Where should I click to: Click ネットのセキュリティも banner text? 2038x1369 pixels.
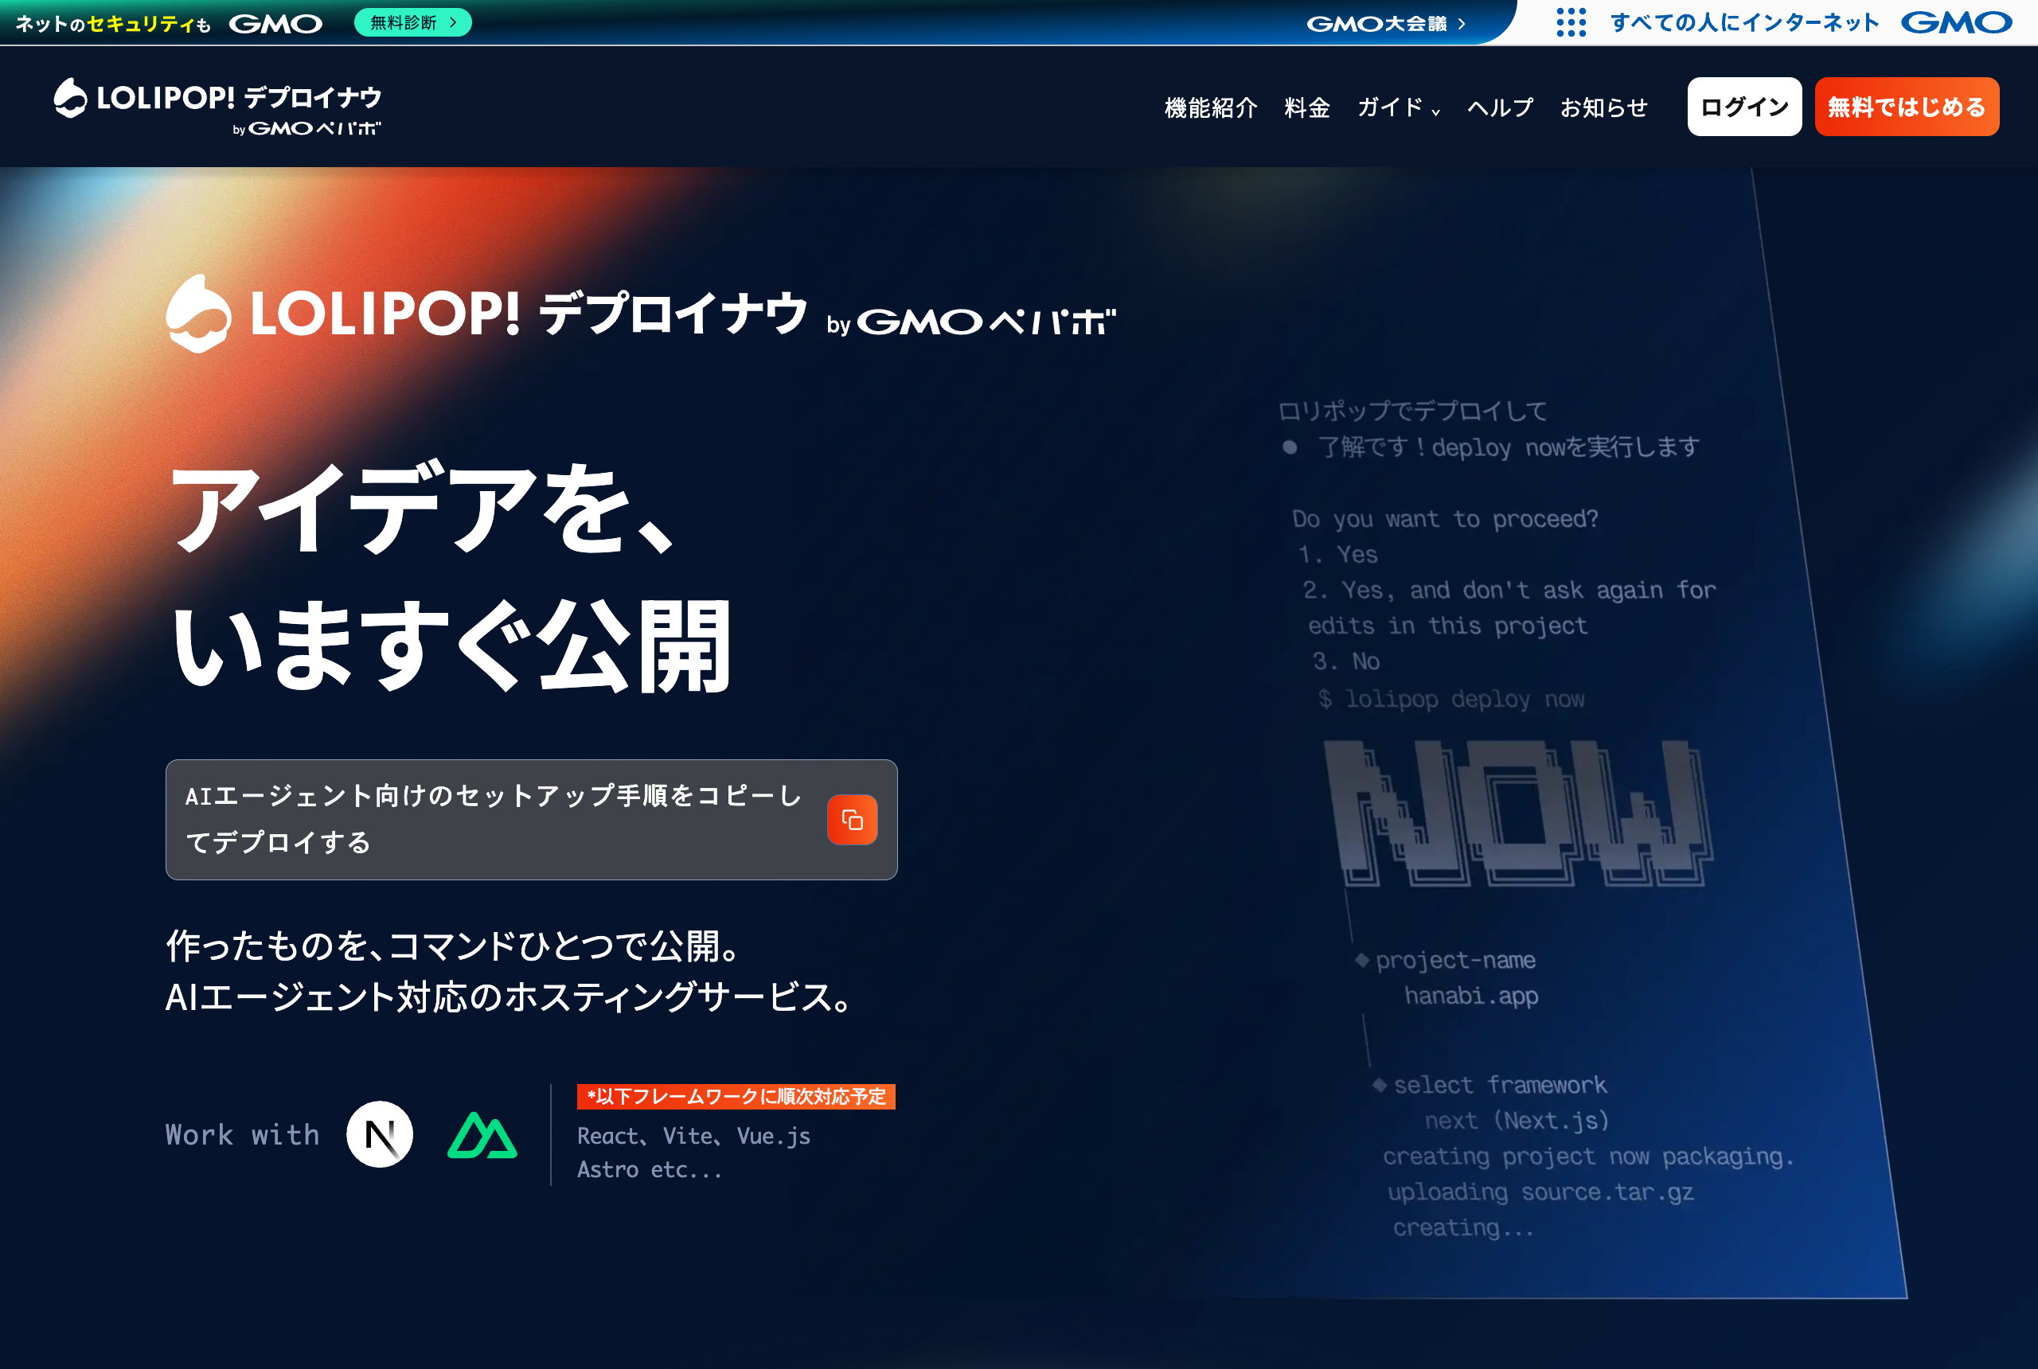click(112, 24)
